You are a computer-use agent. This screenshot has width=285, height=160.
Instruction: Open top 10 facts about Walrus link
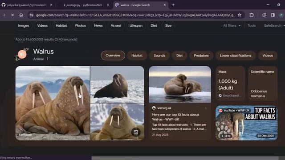(175, 117)
